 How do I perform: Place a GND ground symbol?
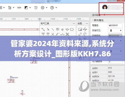(62, 29)
